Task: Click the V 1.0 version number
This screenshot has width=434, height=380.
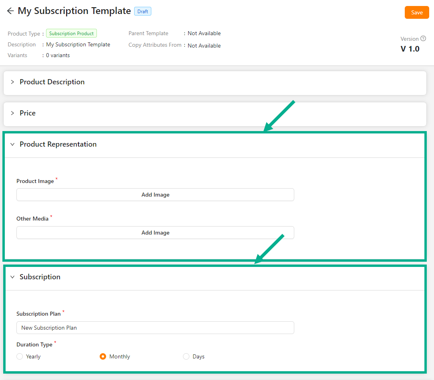Action: [410, 49]
